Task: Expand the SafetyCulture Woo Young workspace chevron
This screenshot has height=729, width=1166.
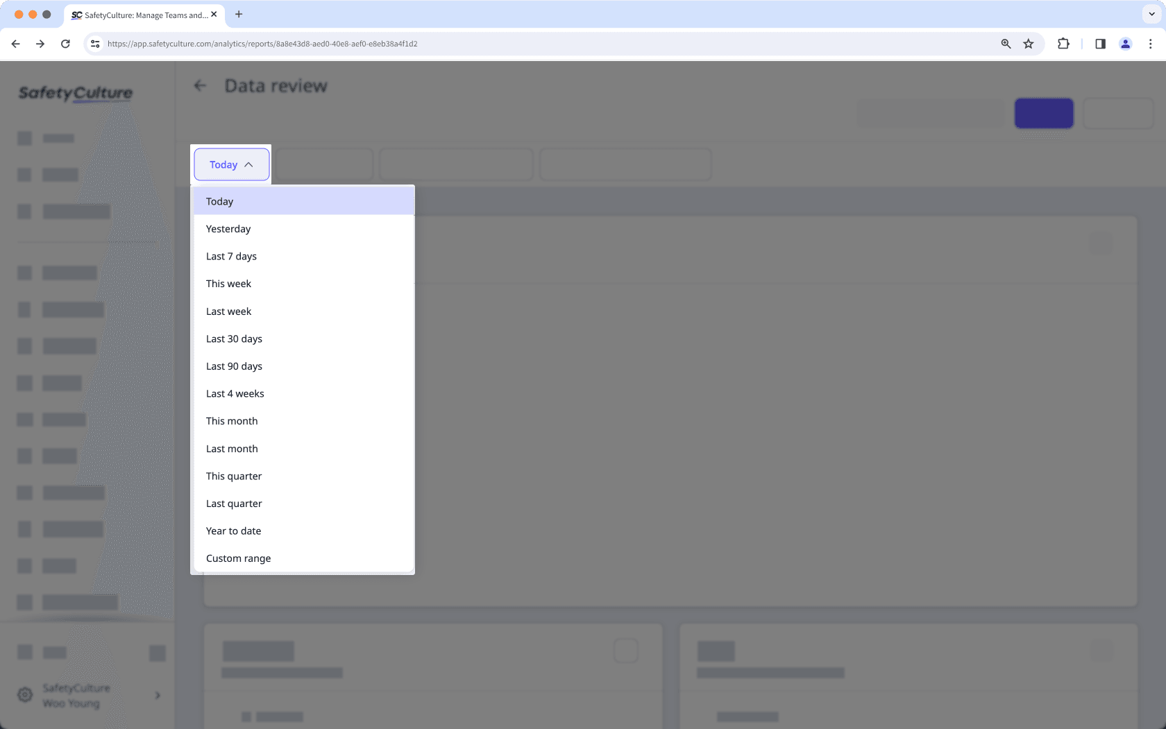Action: (x=157, y=695)
